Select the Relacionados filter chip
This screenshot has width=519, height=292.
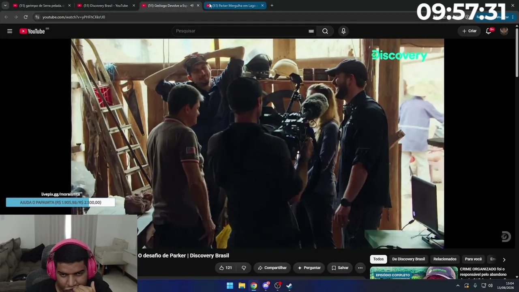point(445,259)
